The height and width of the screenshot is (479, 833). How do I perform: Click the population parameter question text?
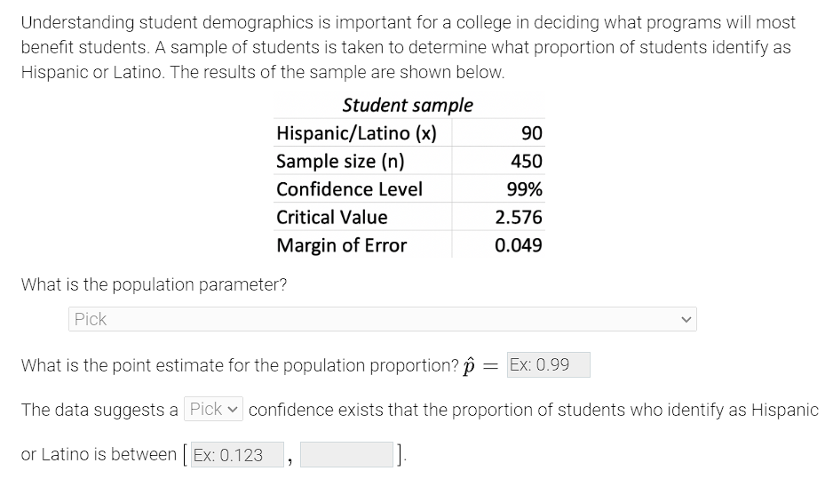point(154,284)
